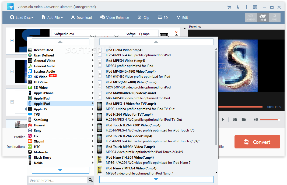Choose iPod Nano 7 H.264 Video profile

tap(156, 160)
